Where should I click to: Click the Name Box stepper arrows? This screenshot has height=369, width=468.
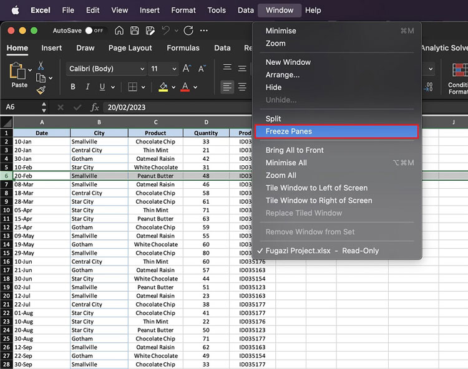(x=44, y=107)
